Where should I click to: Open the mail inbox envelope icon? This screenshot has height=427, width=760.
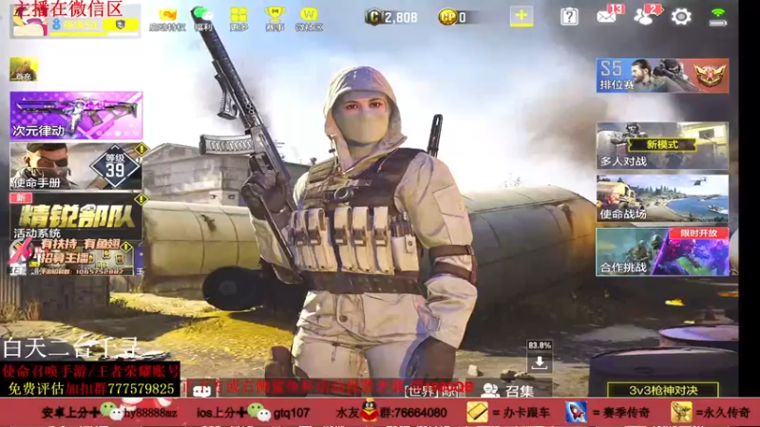tap(606, 16)
